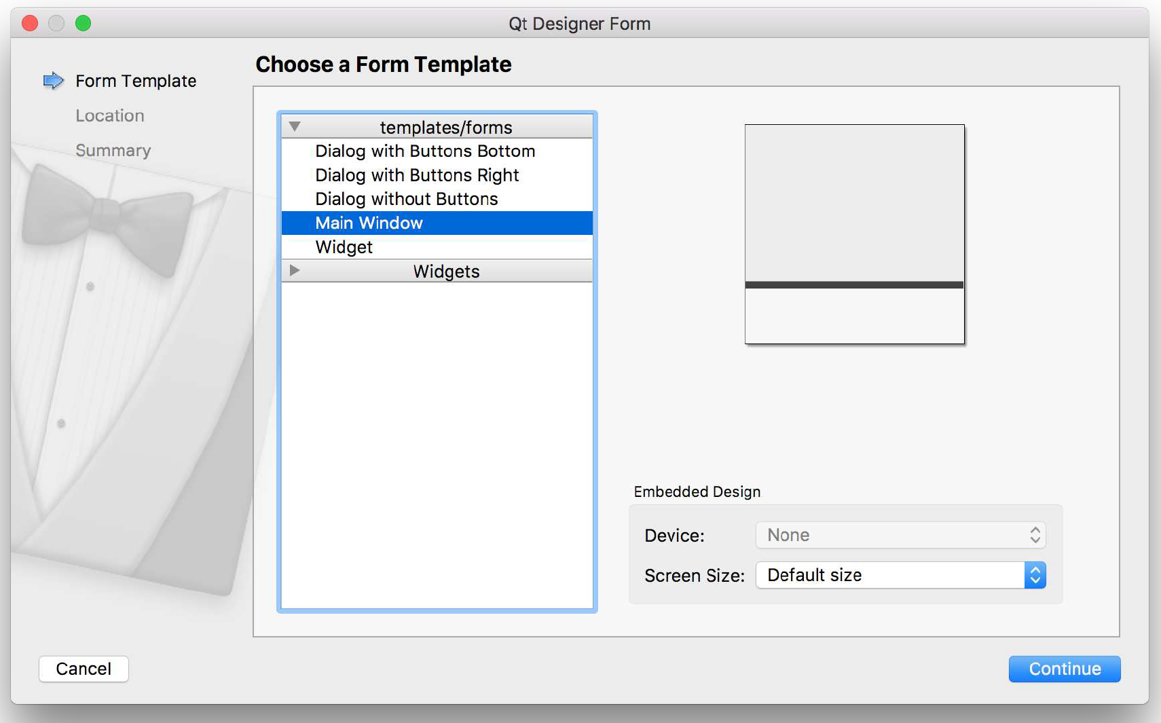Screen dimensions: 1161x723
Task: Collapse the templates/forms tree group
Action: click(295, 127)
